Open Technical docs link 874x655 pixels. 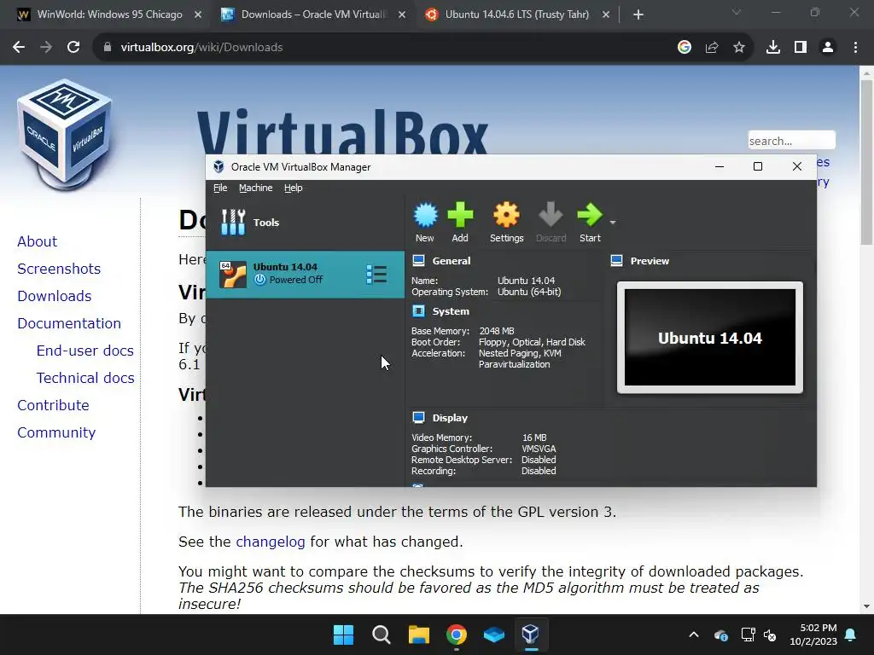click(x=85, y=378)
